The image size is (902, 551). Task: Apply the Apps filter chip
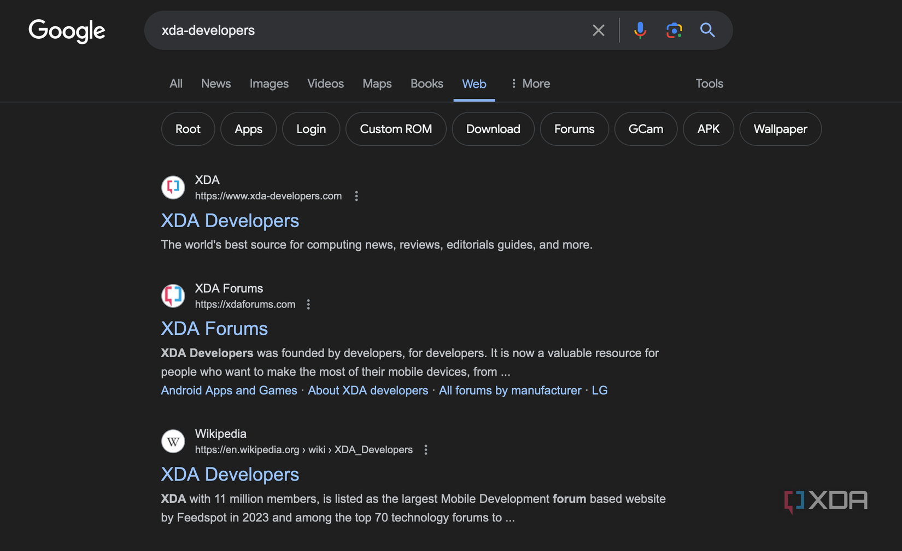coord(249,129)
